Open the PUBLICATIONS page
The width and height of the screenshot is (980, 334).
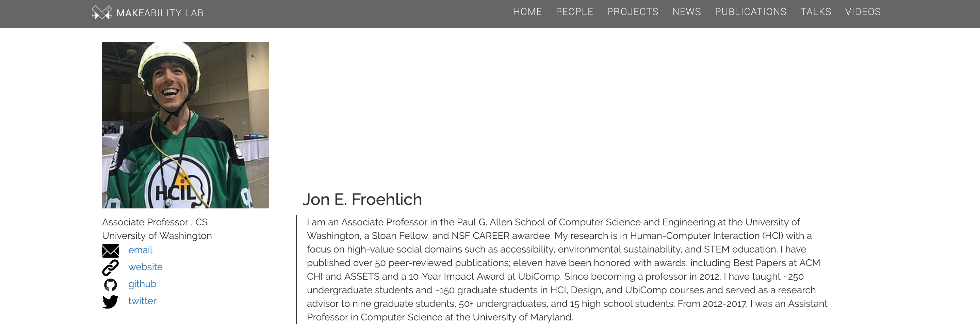(750, 12)
